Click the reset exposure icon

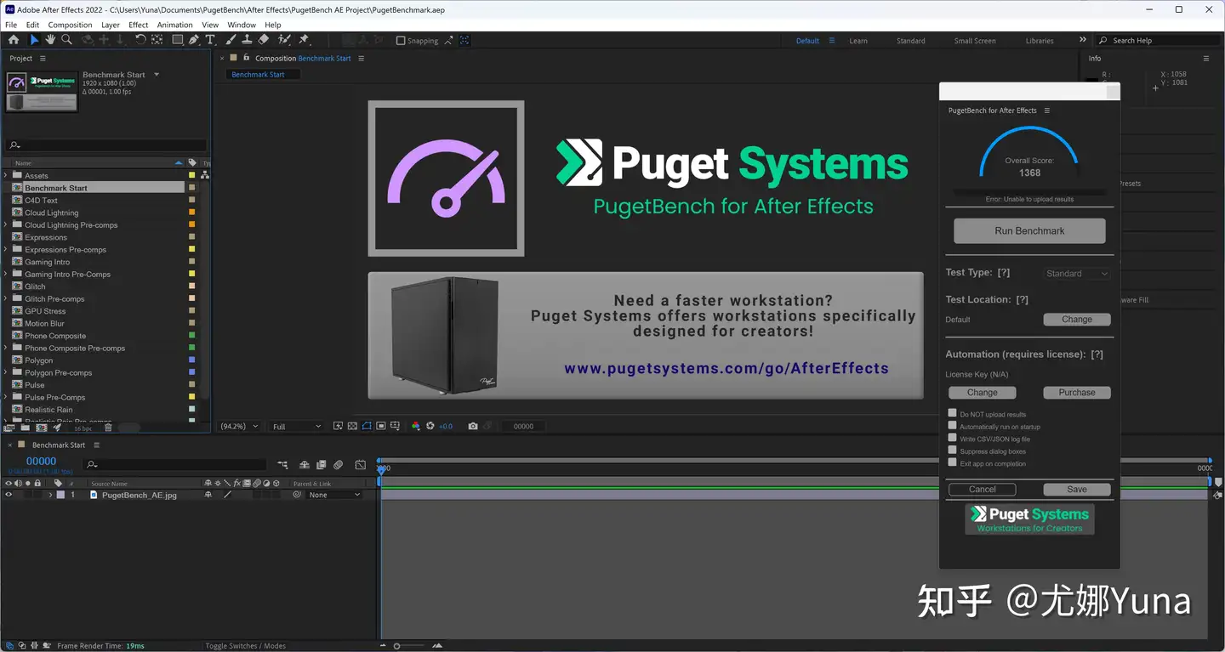(x=430, y=426)
